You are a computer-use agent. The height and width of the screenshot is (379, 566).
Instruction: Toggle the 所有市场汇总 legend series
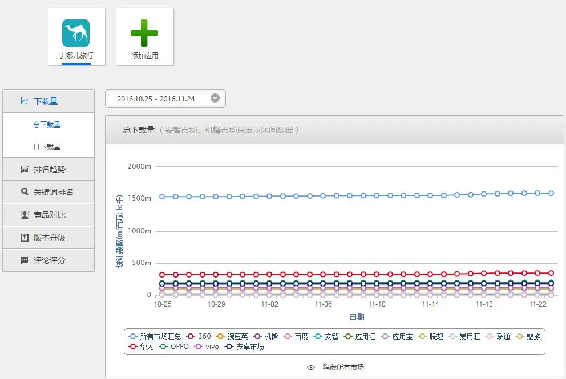click(x=155, y=336)
